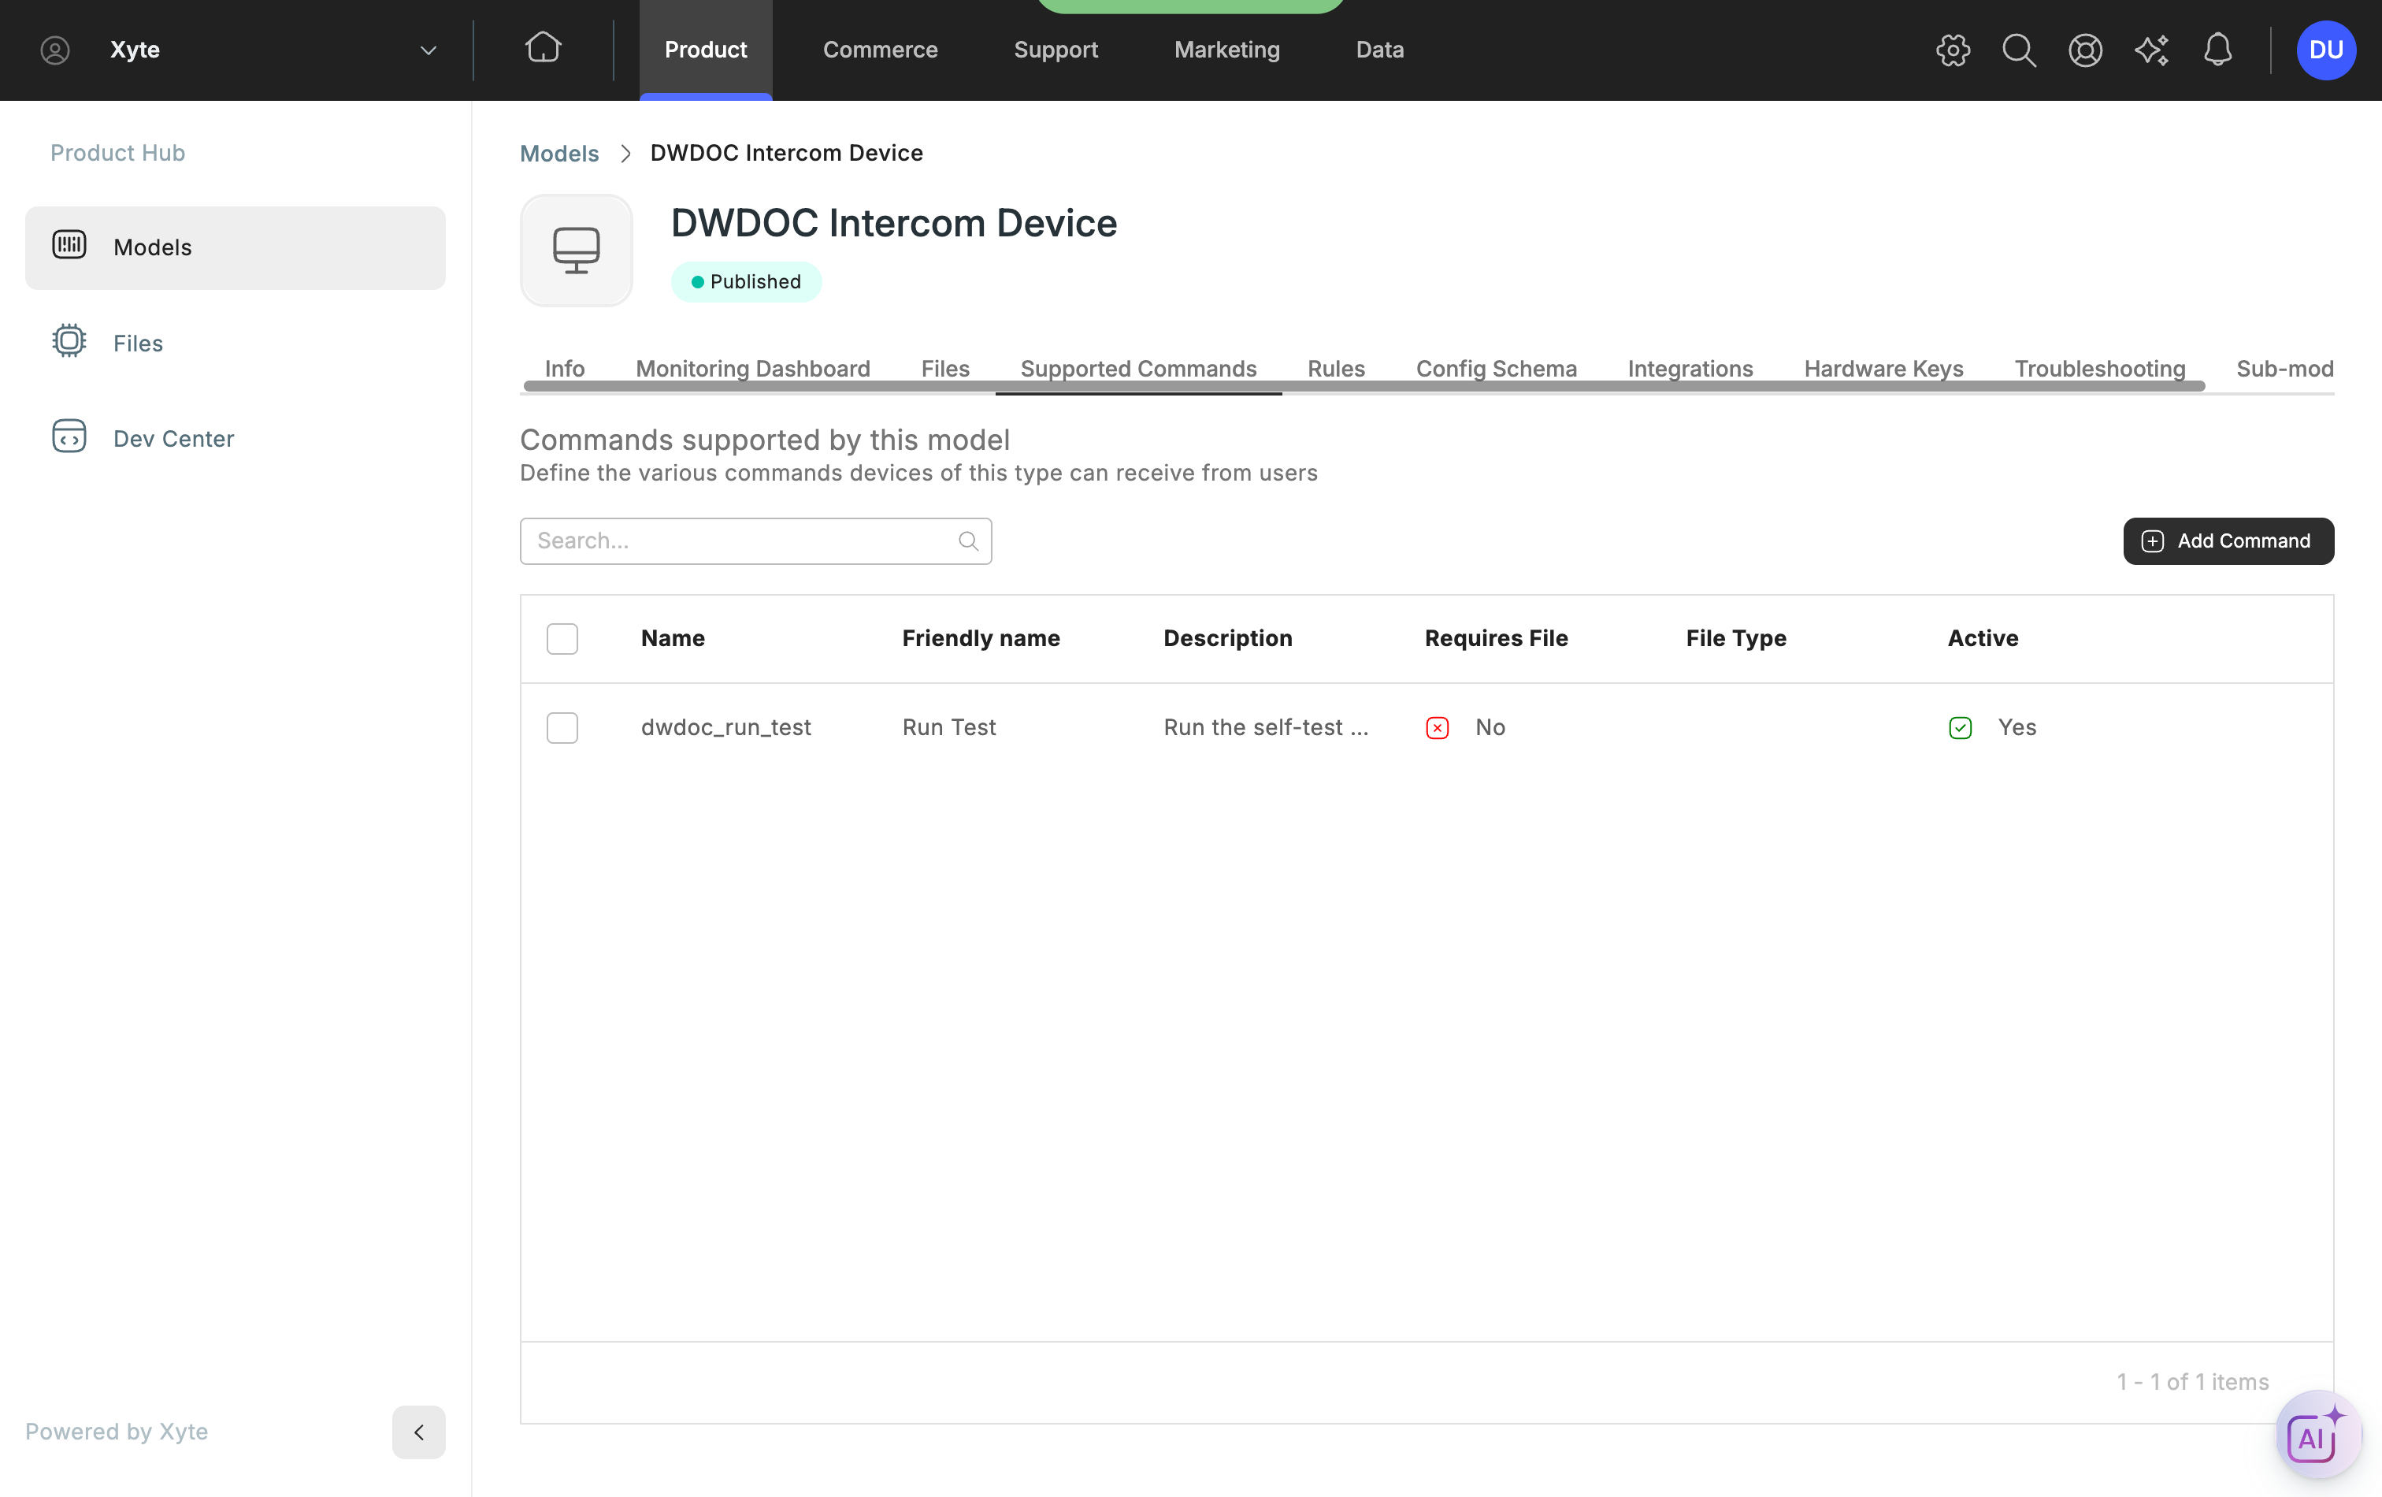2382x1497 pixels.
Task: Open the Sub-models tab
Action: coord(2285,368)
